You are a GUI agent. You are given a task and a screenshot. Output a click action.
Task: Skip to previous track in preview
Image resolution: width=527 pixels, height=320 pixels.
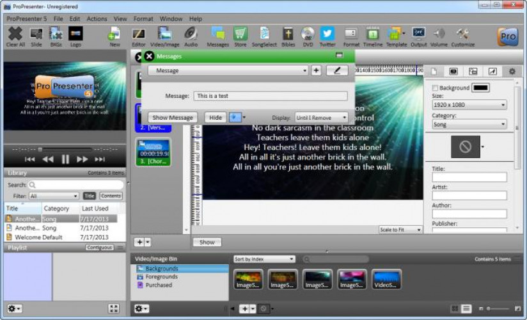(29, 159)
